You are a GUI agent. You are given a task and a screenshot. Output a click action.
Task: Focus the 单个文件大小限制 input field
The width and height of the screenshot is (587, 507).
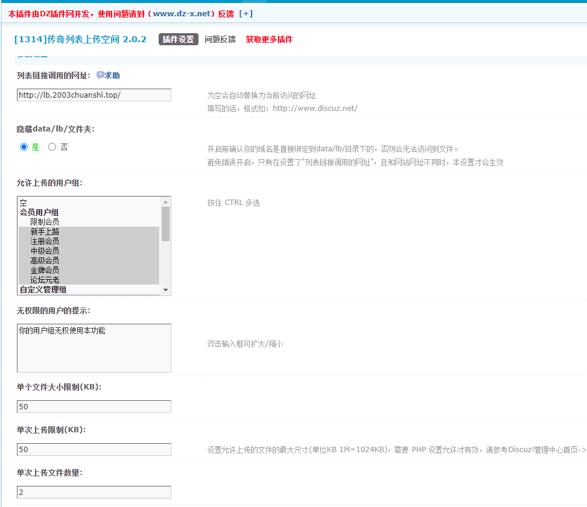pyautogui.click(x=94, y=406)
